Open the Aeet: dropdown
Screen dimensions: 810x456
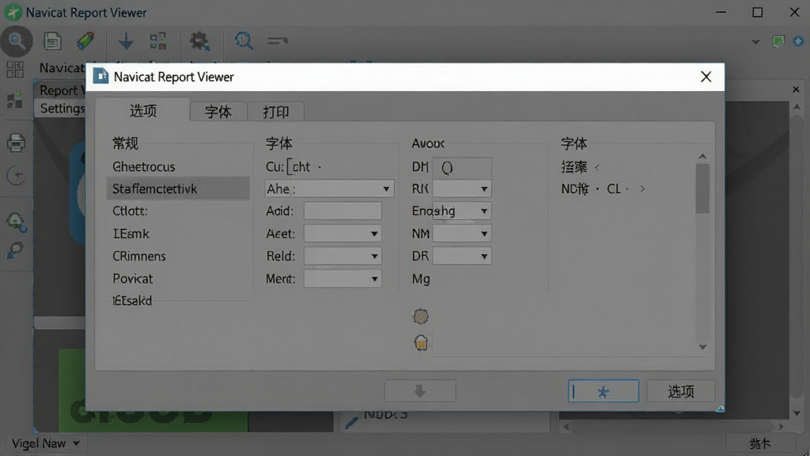point(343,234)
